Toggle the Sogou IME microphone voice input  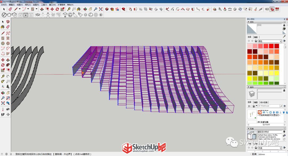[274, 112]
